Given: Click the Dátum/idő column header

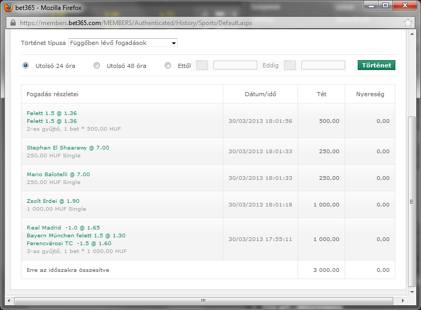Looking at the screenshot, I should pyautogui.click(x=260, y=94).
